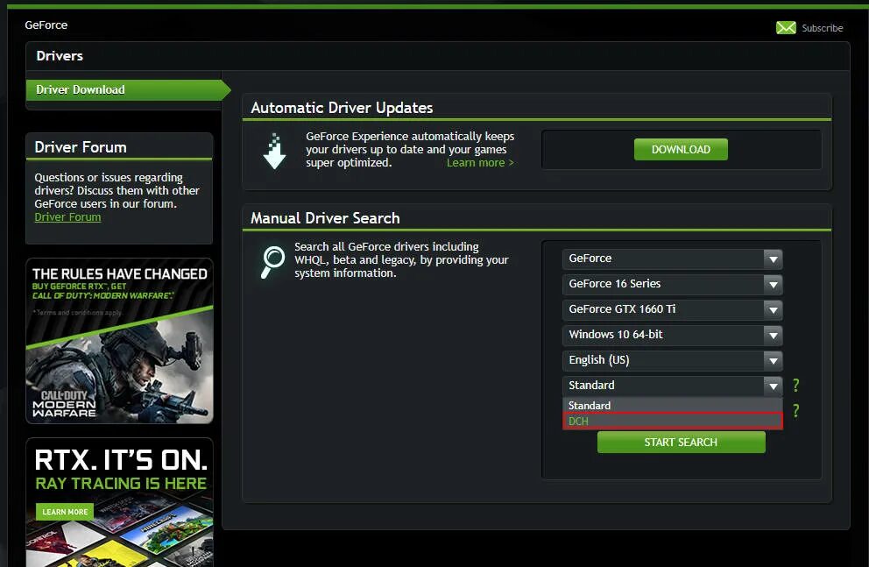Click the Drivers header title

[x=60, y=56]
